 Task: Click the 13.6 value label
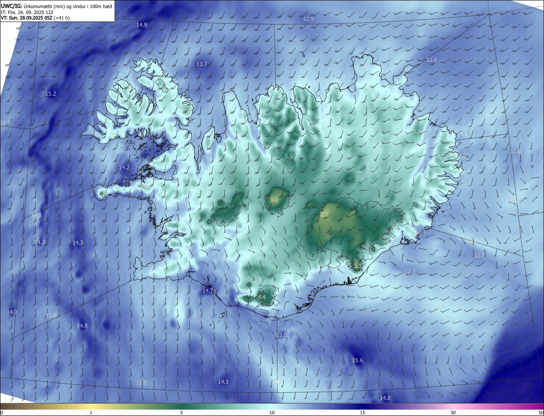[x=281, y=335]
